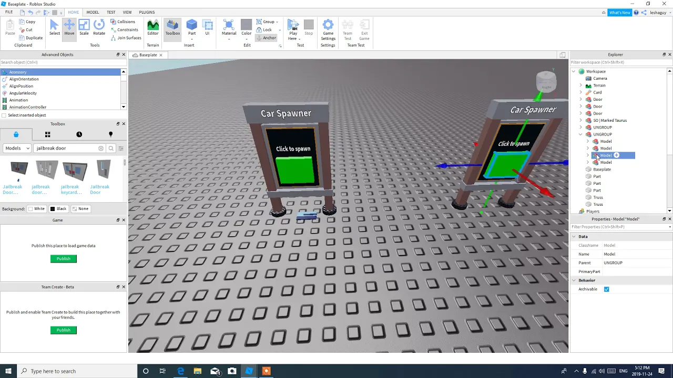Click the Lock tool
673x378 pixels.
[x=264, y=30]
